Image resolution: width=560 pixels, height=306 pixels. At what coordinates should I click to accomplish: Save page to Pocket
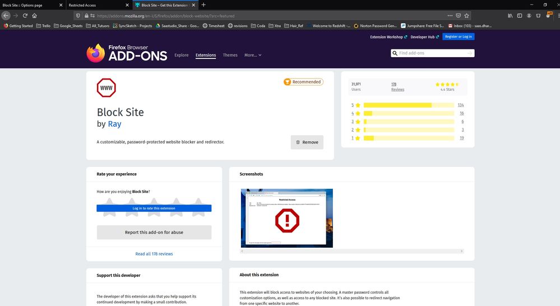[x=459, y=16]
